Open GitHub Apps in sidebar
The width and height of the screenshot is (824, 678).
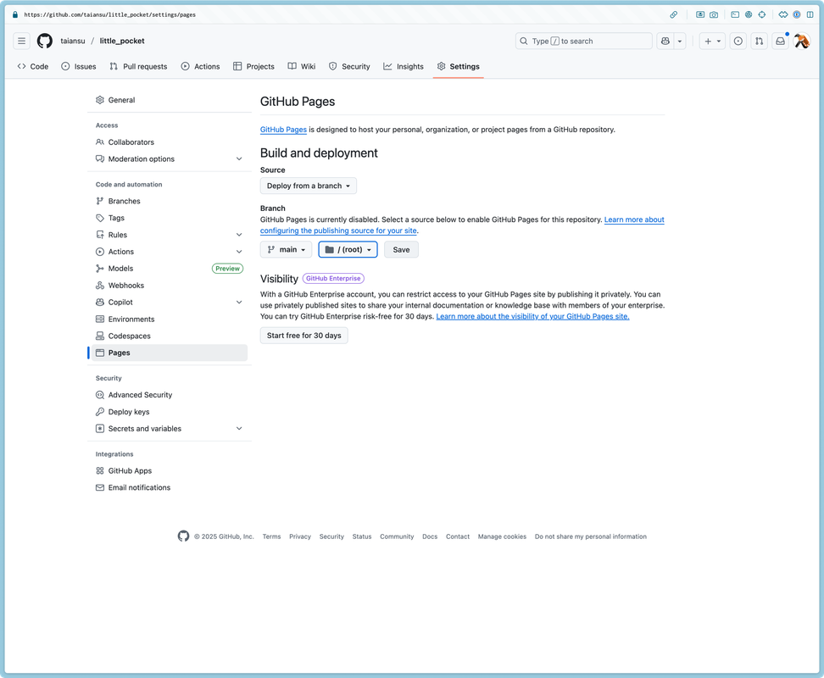pyautogui.click(x=170, y=471)
